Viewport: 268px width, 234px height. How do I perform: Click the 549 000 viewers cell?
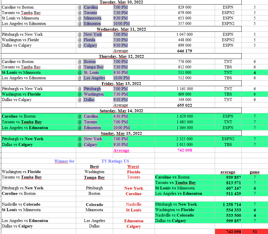pyautogui.click(x=185, y=100)
